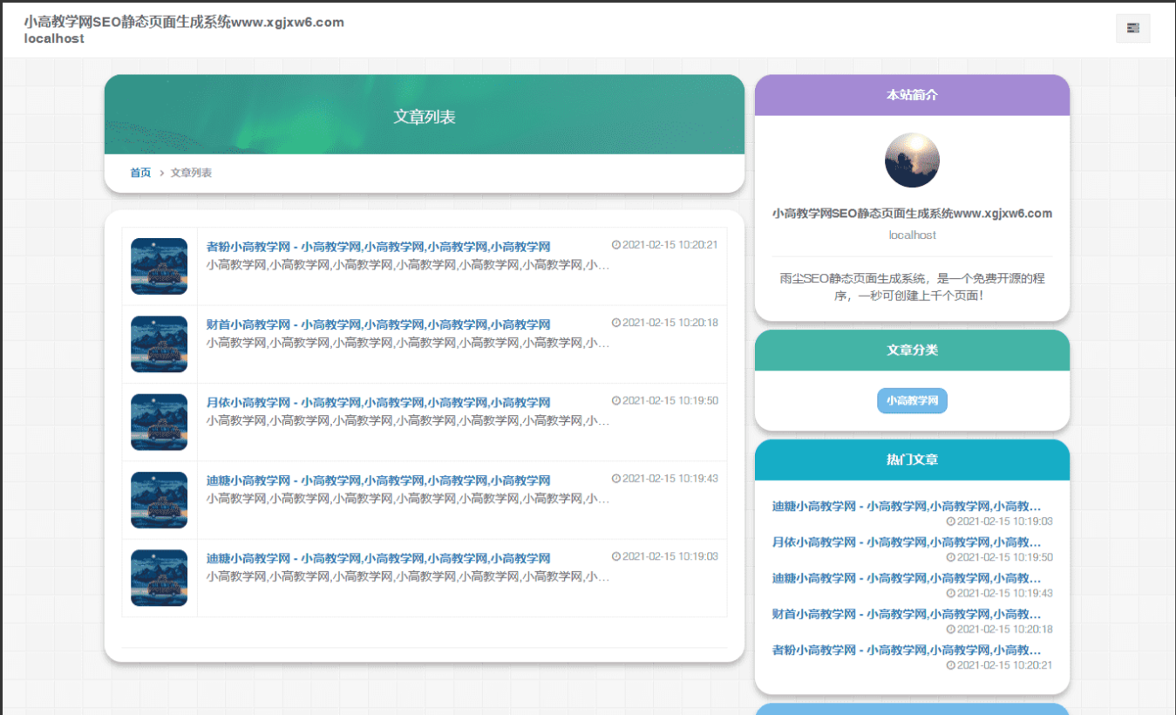The image size is (1176, 715).
Task: Click the breadcrumb arrow separator after 首页
Action: click(162, 174)
